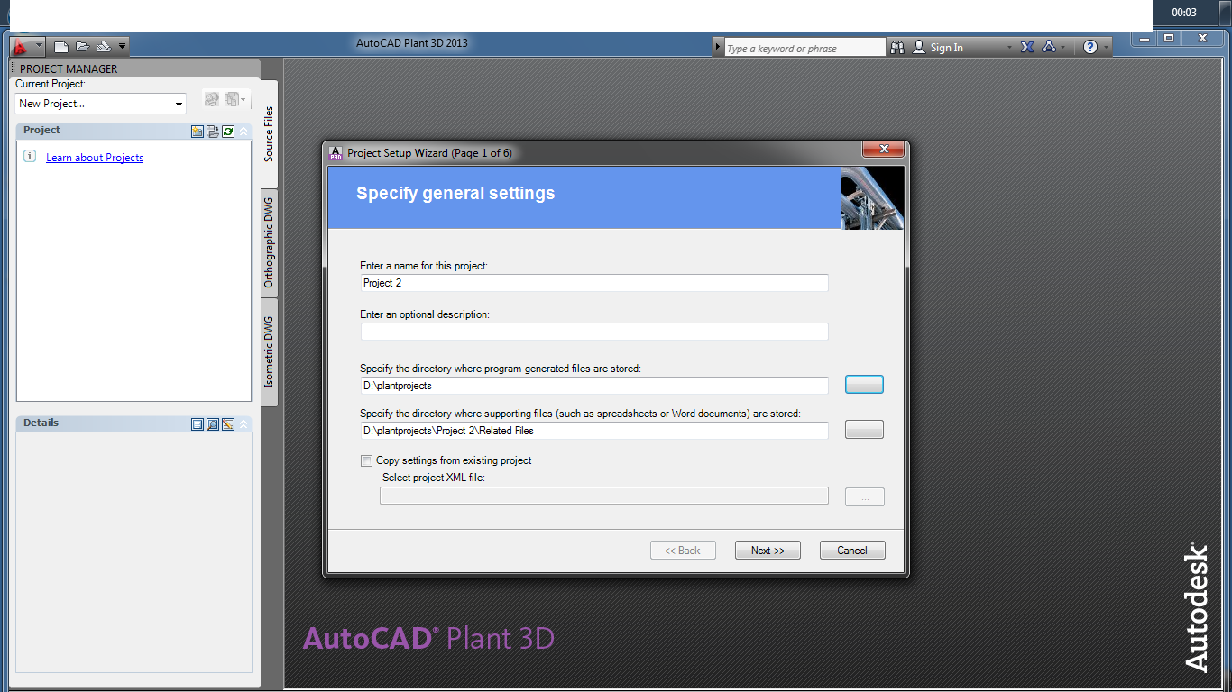Image resolution: width=1232 pixels, height=692 pixels.
Task: Click the program-generated files directory field
Action: (594, 386)
